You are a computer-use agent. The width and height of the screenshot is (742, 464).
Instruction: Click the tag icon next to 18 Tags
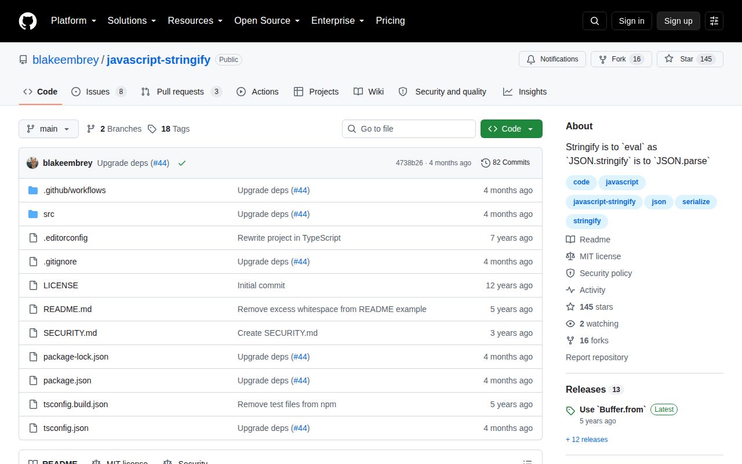(152, 129)
